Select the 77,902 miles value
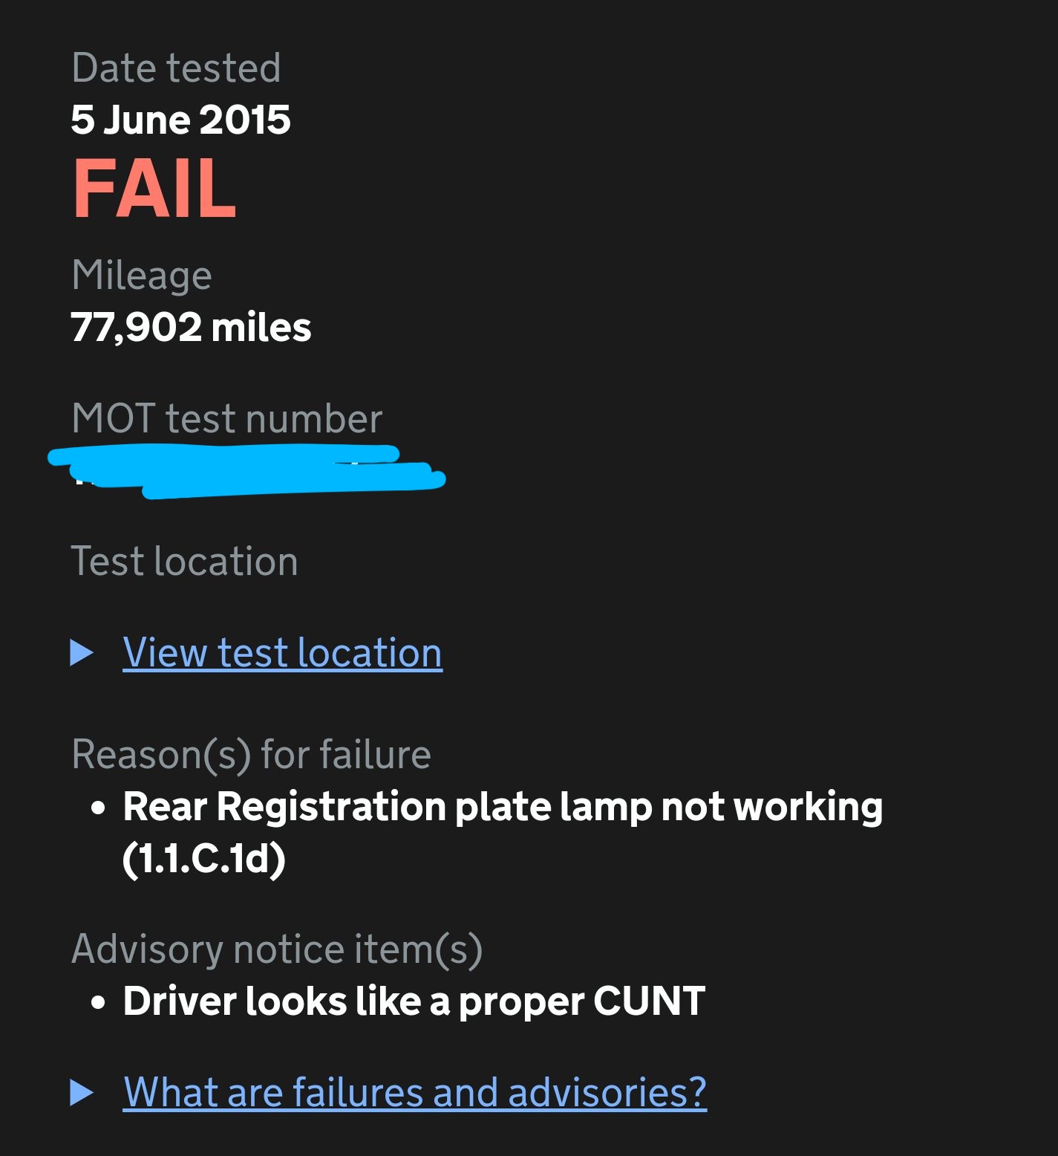Image resolution: width=1058 pixels, height=1156 pixels. 192,327
